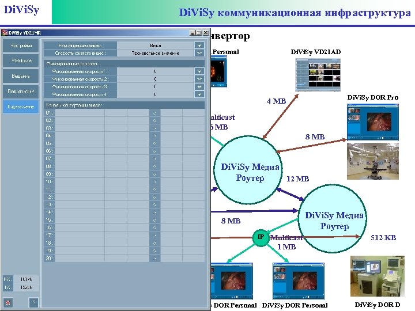Screen dimensions: 415x311
Task: Click the Рекомпрессия видео value field
Action: [156, 45]
